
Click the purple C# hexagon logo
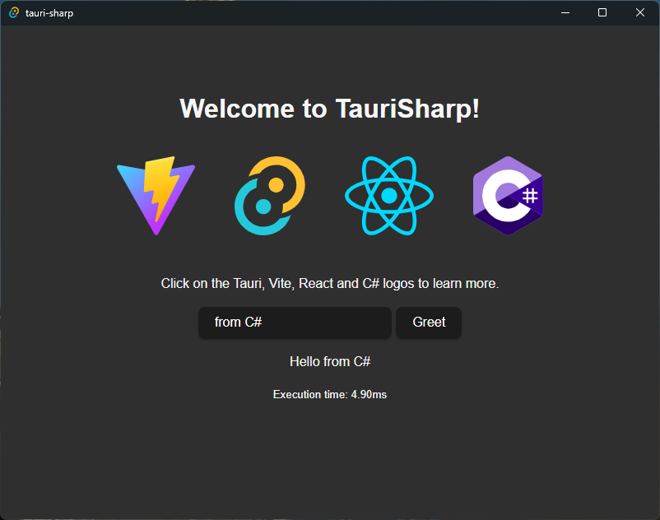coord(508,196)
